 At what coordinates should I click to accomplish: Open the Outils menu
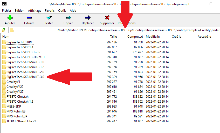pos(62,11)
